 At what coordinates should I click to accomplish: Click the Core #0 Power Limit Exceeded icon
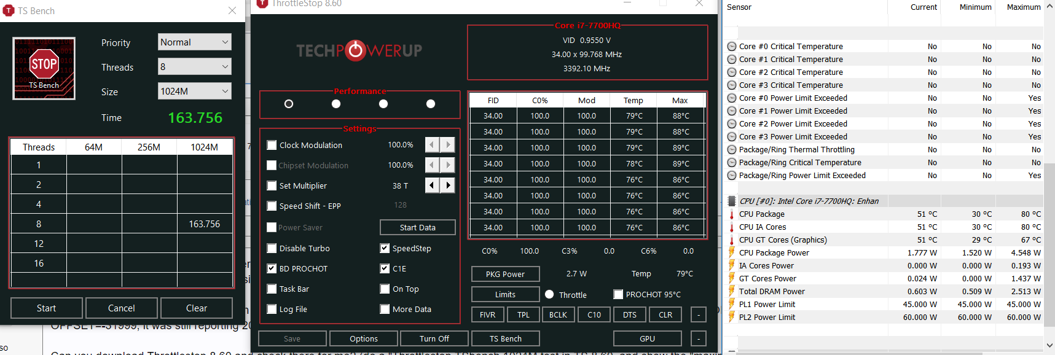coord(731,98)
